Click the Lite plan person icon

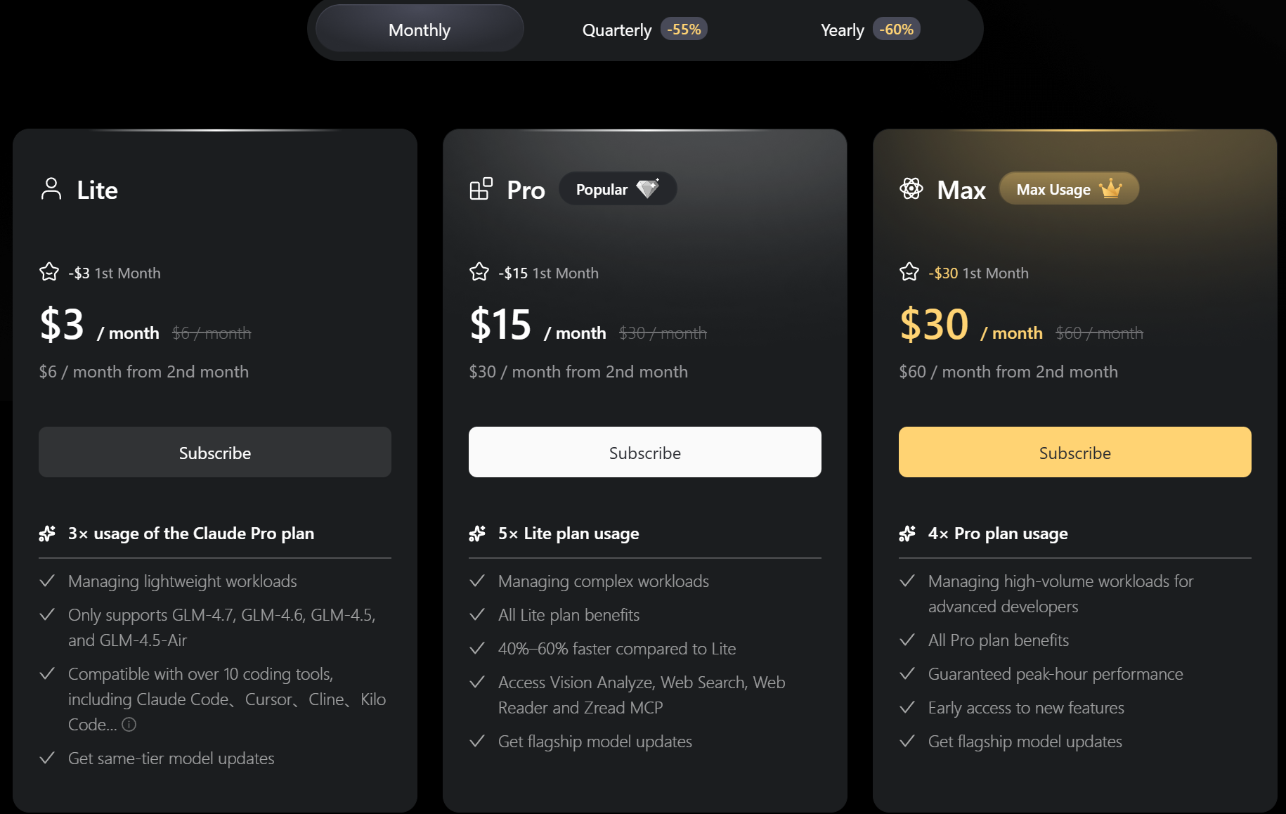click(x=51, y=189)
